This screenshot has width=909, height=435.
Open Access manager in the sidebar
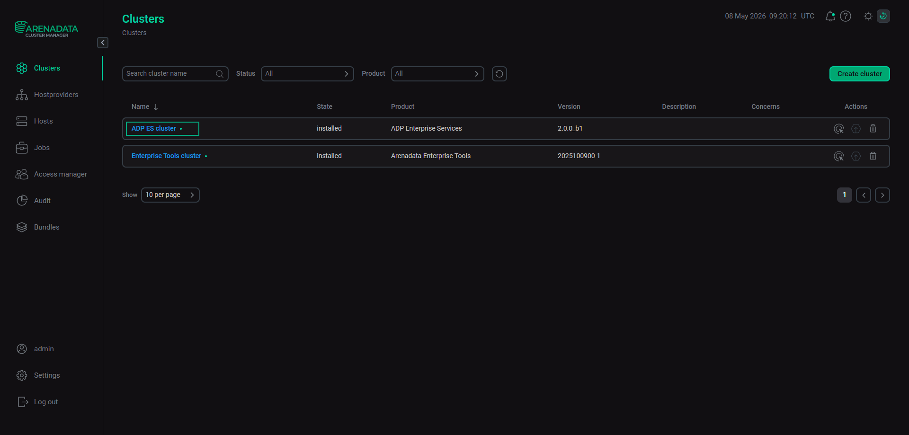61,174
